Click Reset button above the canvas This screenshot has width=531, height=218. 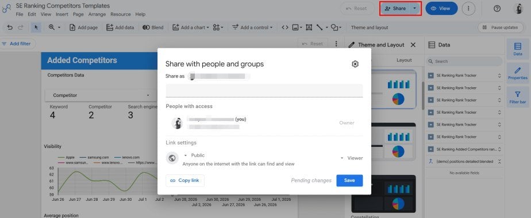point(313,44)
